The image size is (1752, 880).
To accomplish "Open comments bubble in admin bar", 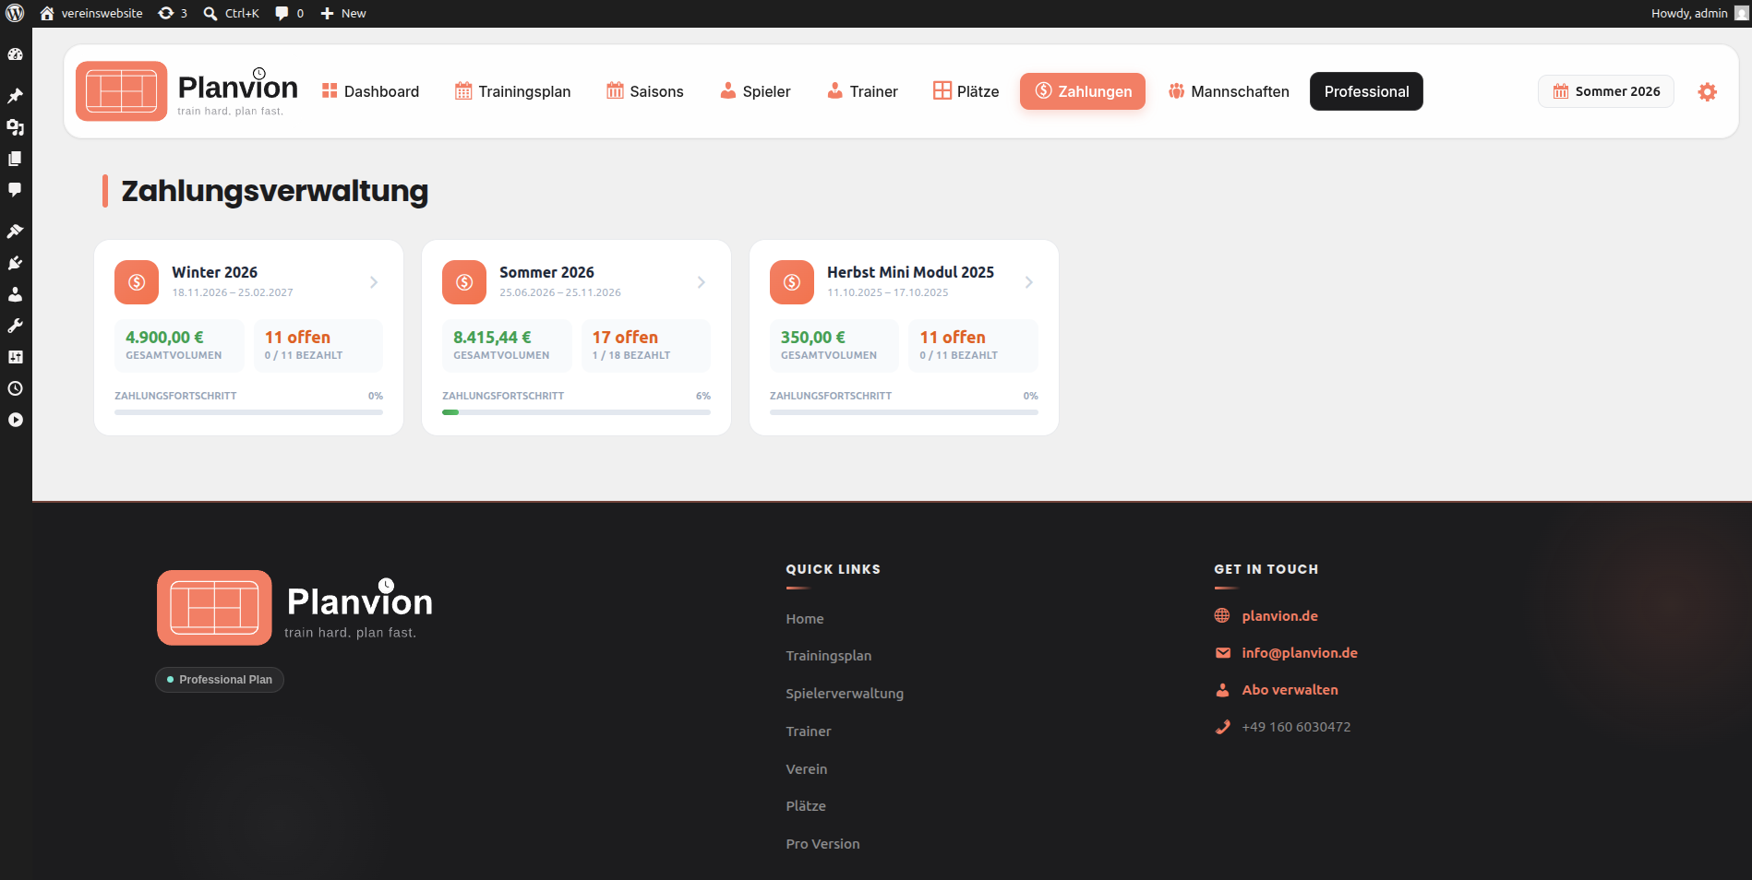I will 289,13.
